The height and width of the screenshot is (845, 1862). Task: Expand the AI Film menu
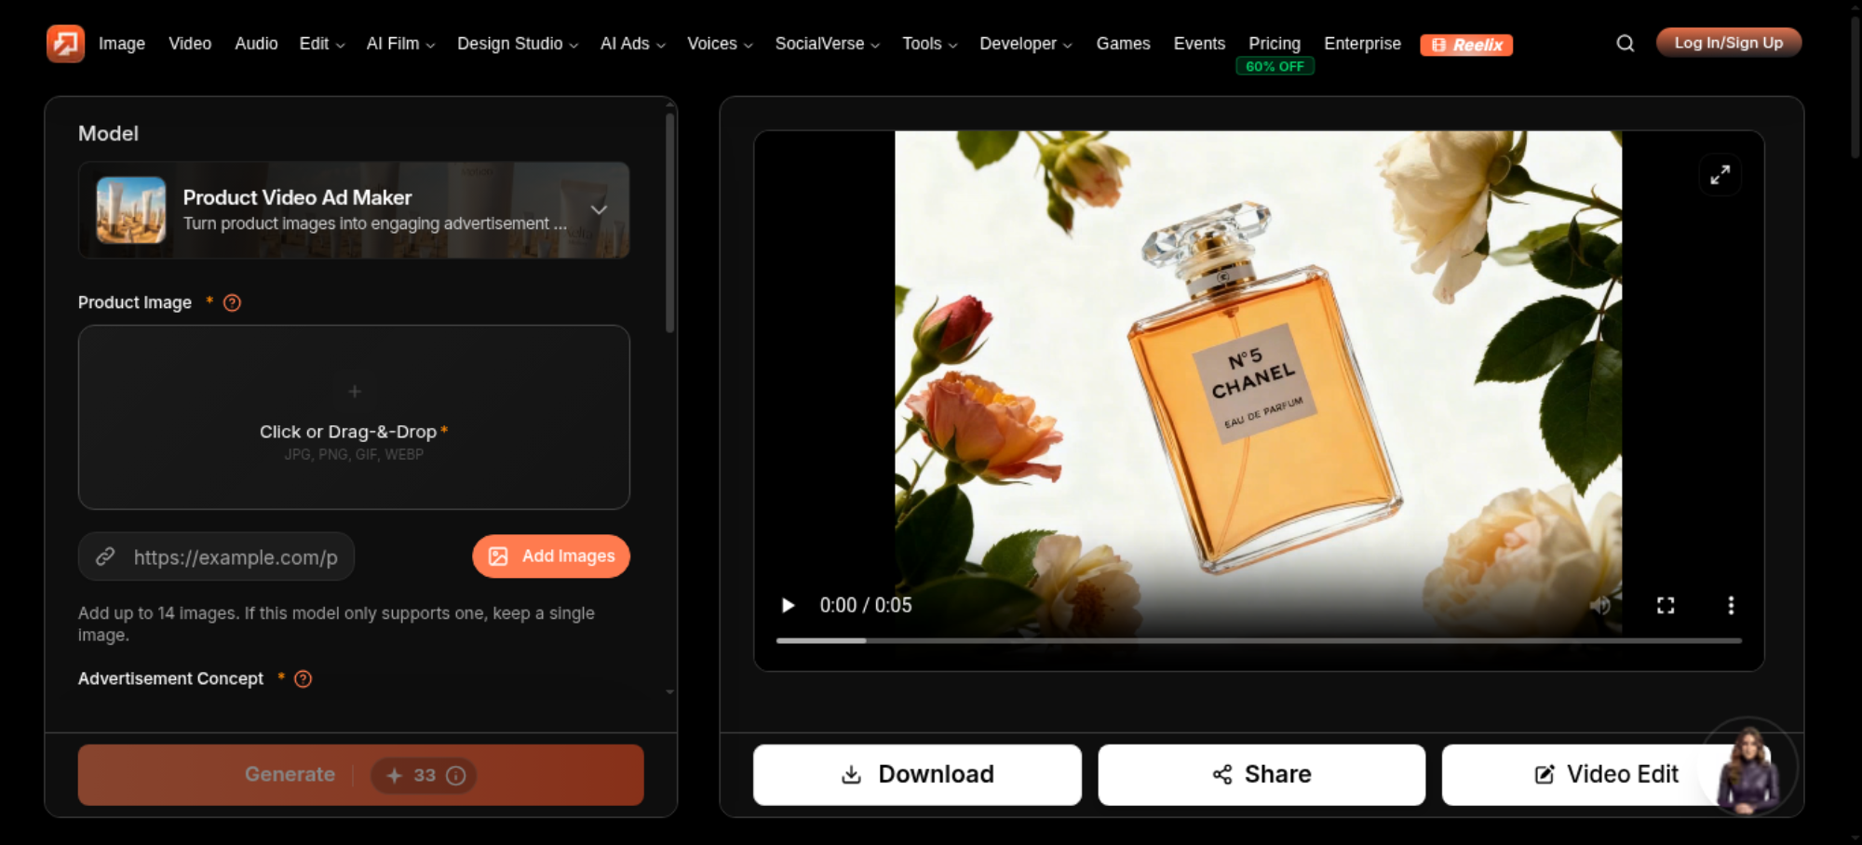400,44
